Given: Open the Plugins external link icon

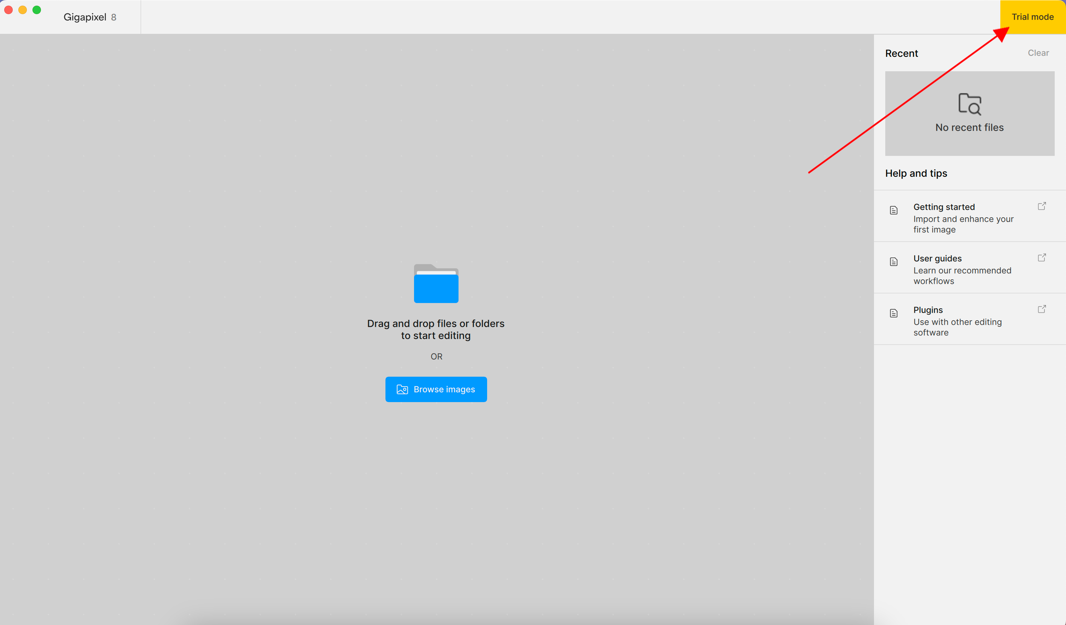Looking at the screenshot, I should point(1041,309).
